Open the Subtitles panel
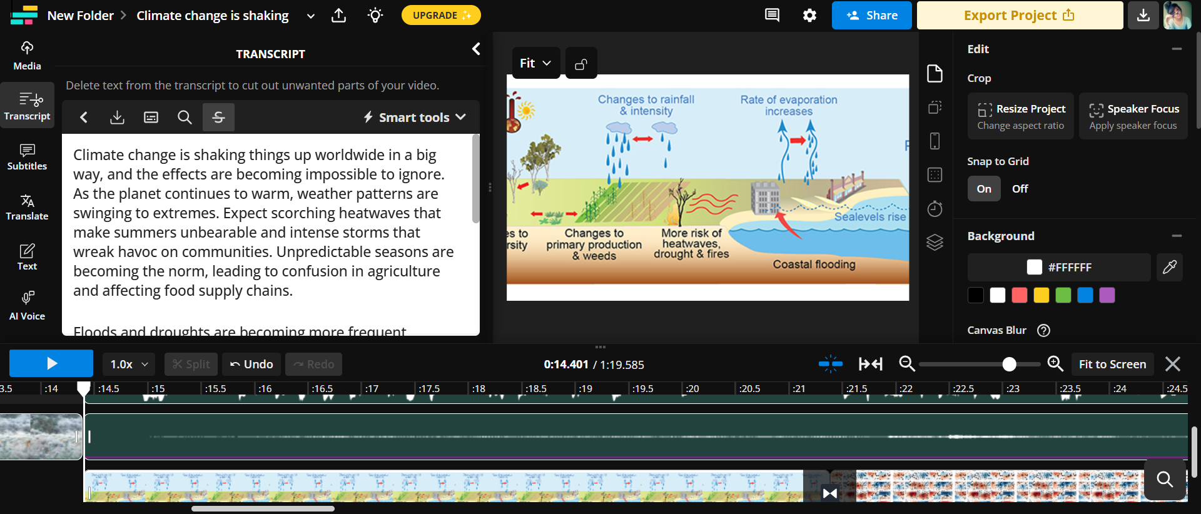Screen dimensions: 1201x514 (x=27, y=157)
